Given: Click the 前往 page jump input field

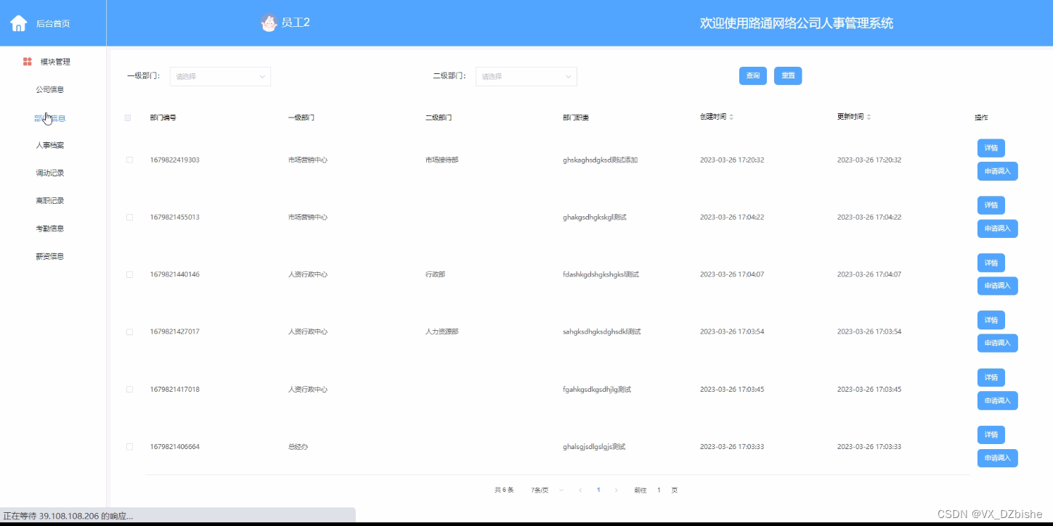Looking at the screenshot, I should [x=659, y=490].
